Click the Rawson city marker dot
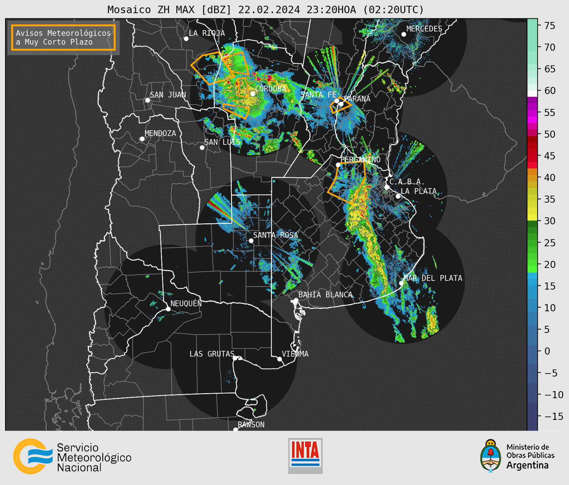This screenshot has width=569, height=485. [235, 429]
